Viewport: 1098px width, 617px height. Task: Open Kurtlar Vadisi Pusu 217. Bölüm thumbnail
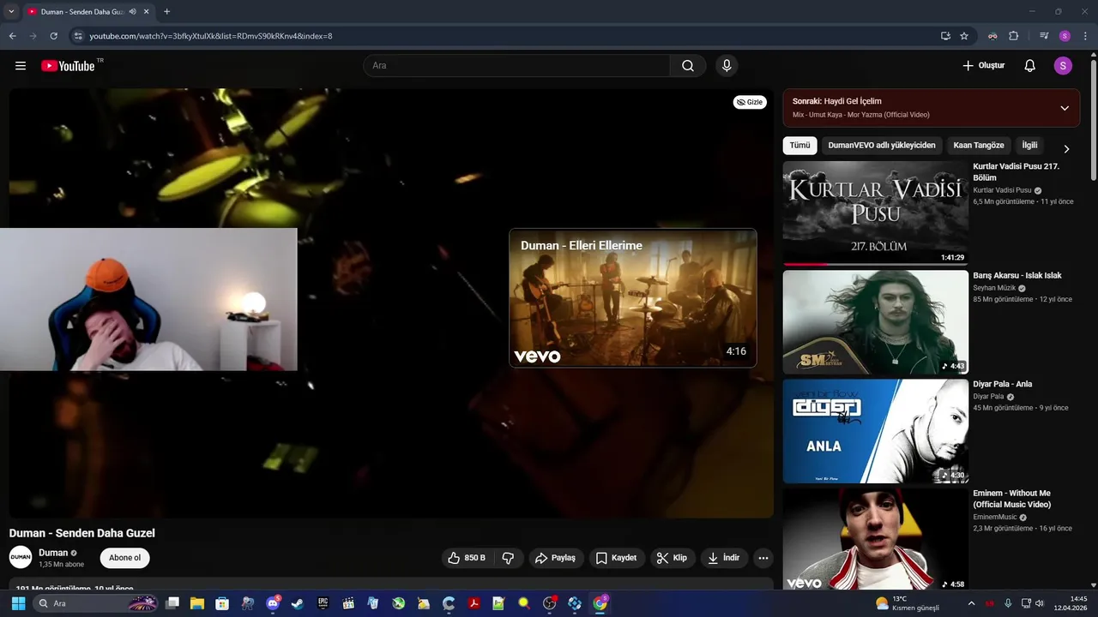pos(876,213)
